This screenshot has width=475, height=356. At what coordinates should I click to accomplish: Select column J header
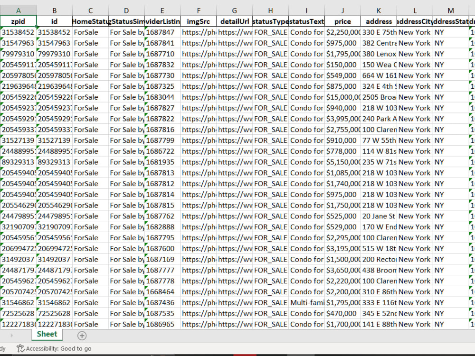coord(342,10)
